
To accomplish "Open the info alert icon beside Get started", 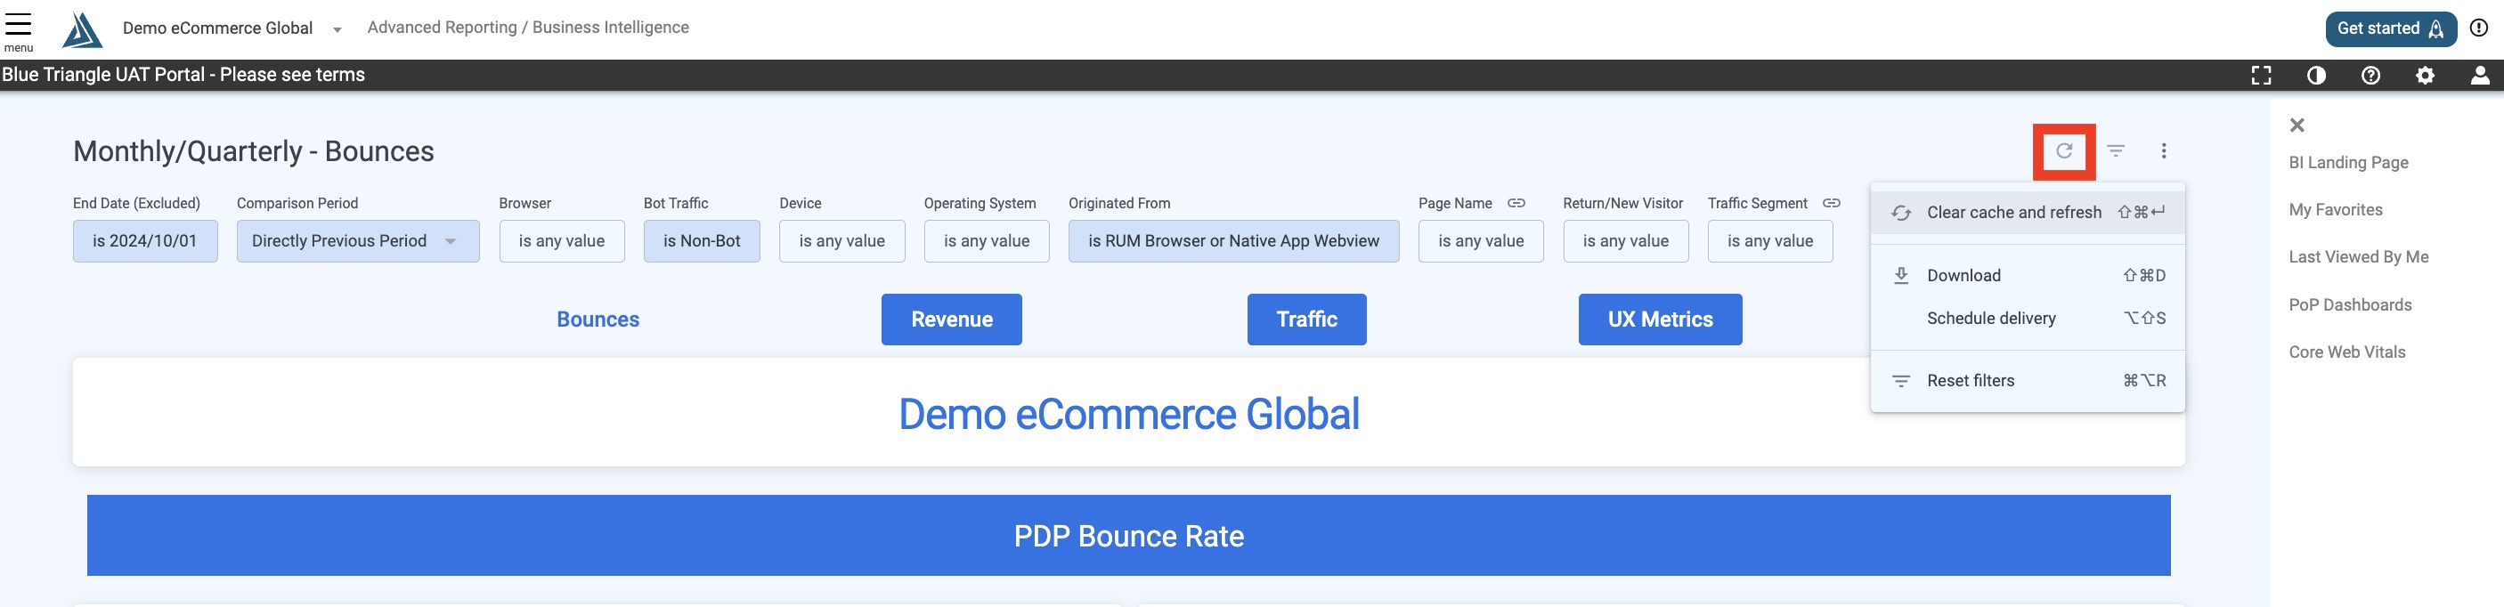I will pos(2479,28).
